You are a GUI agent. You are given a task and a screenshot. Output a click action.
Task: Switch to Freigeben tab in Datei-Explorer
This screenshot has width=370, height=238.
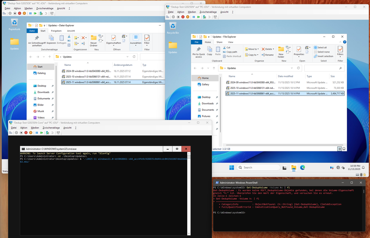[56, 31]
